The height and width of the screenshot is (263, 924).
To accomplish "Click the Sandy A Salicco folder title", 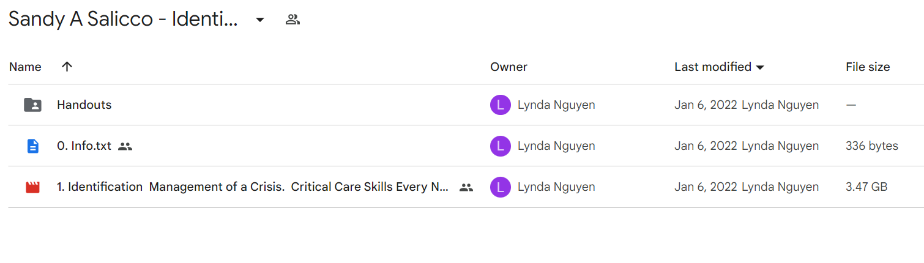I will pos(123,19).
